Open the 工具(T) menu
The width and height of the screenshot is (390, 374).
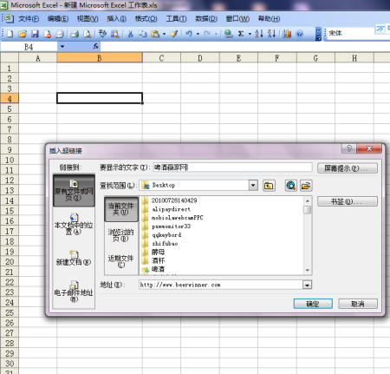[176, 19]
